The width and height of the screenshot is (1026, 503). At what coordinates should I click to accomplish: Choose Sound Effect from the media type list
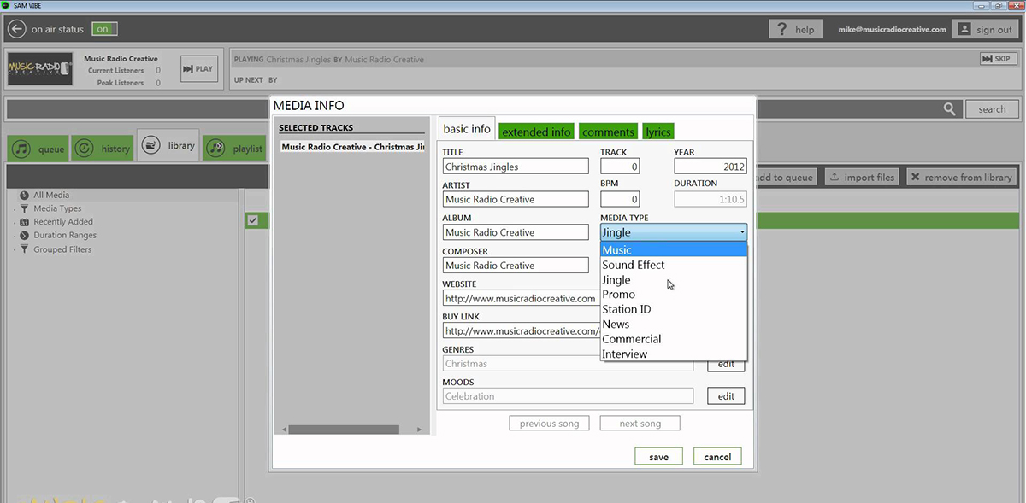tap(674, 265)
